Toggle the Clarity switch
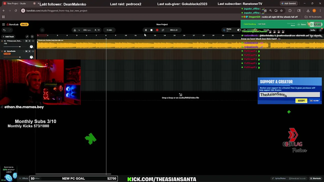Screen dimensions: 324x182 point(238,30)
